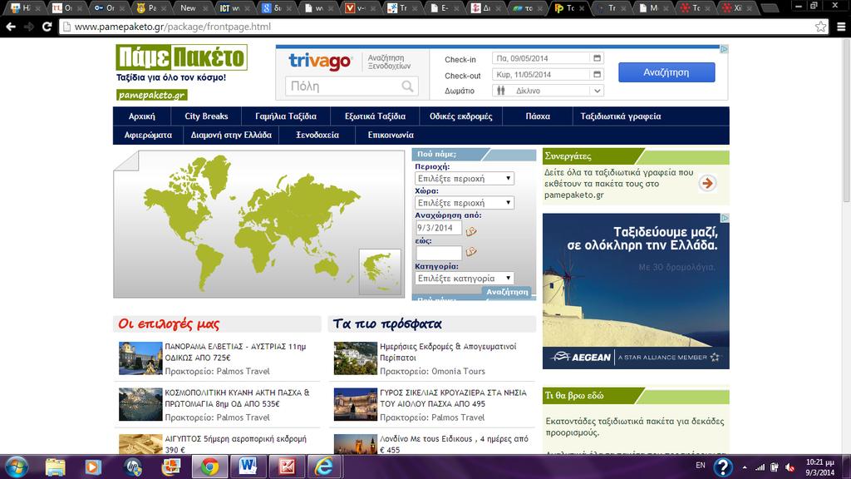Screen dimensions: 851x479
Task: Click the Check-in date field
Action: click(548, 58)
